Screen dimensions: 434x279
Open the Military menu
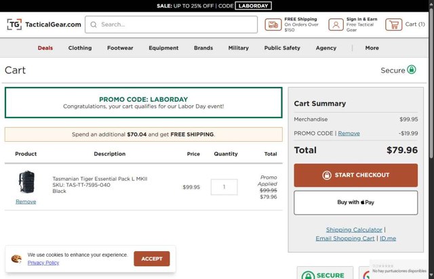pos(239,48)
